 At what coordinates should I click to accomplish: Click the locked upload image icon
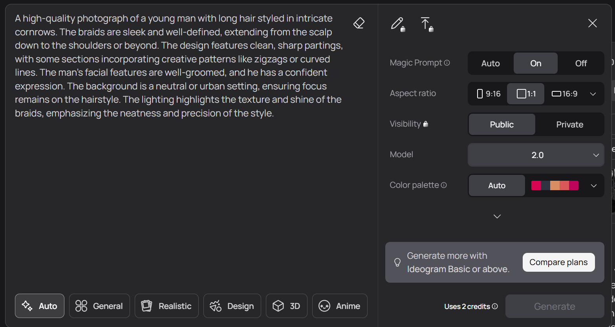coord(426,24)
